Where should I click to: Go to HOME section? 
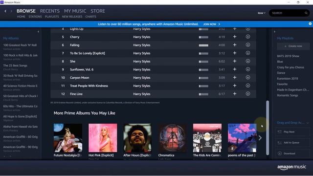[x=21, y=17]
